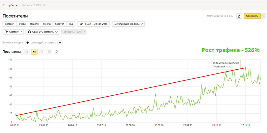Open the map view icon
This screenshot has width=267, height=133.
point(57,52)
